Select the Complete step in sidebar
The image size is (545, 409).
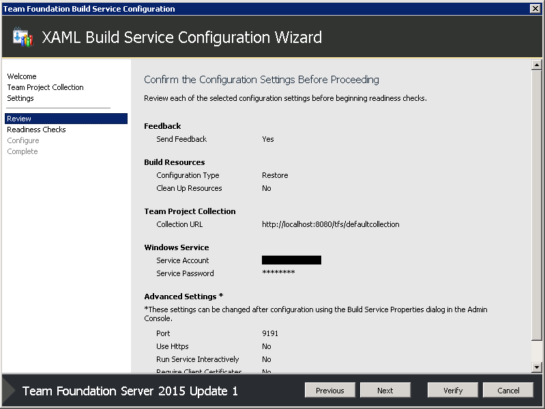click(23, 151)
